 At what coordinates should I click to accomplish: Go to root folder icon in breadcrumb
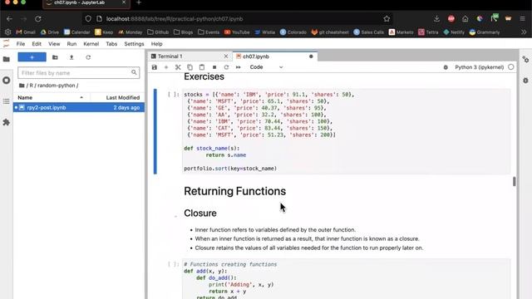click(22, 86)
